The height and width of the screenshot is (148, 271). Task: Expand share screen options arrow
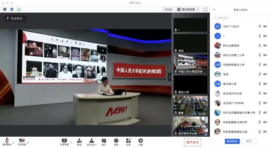70,143
